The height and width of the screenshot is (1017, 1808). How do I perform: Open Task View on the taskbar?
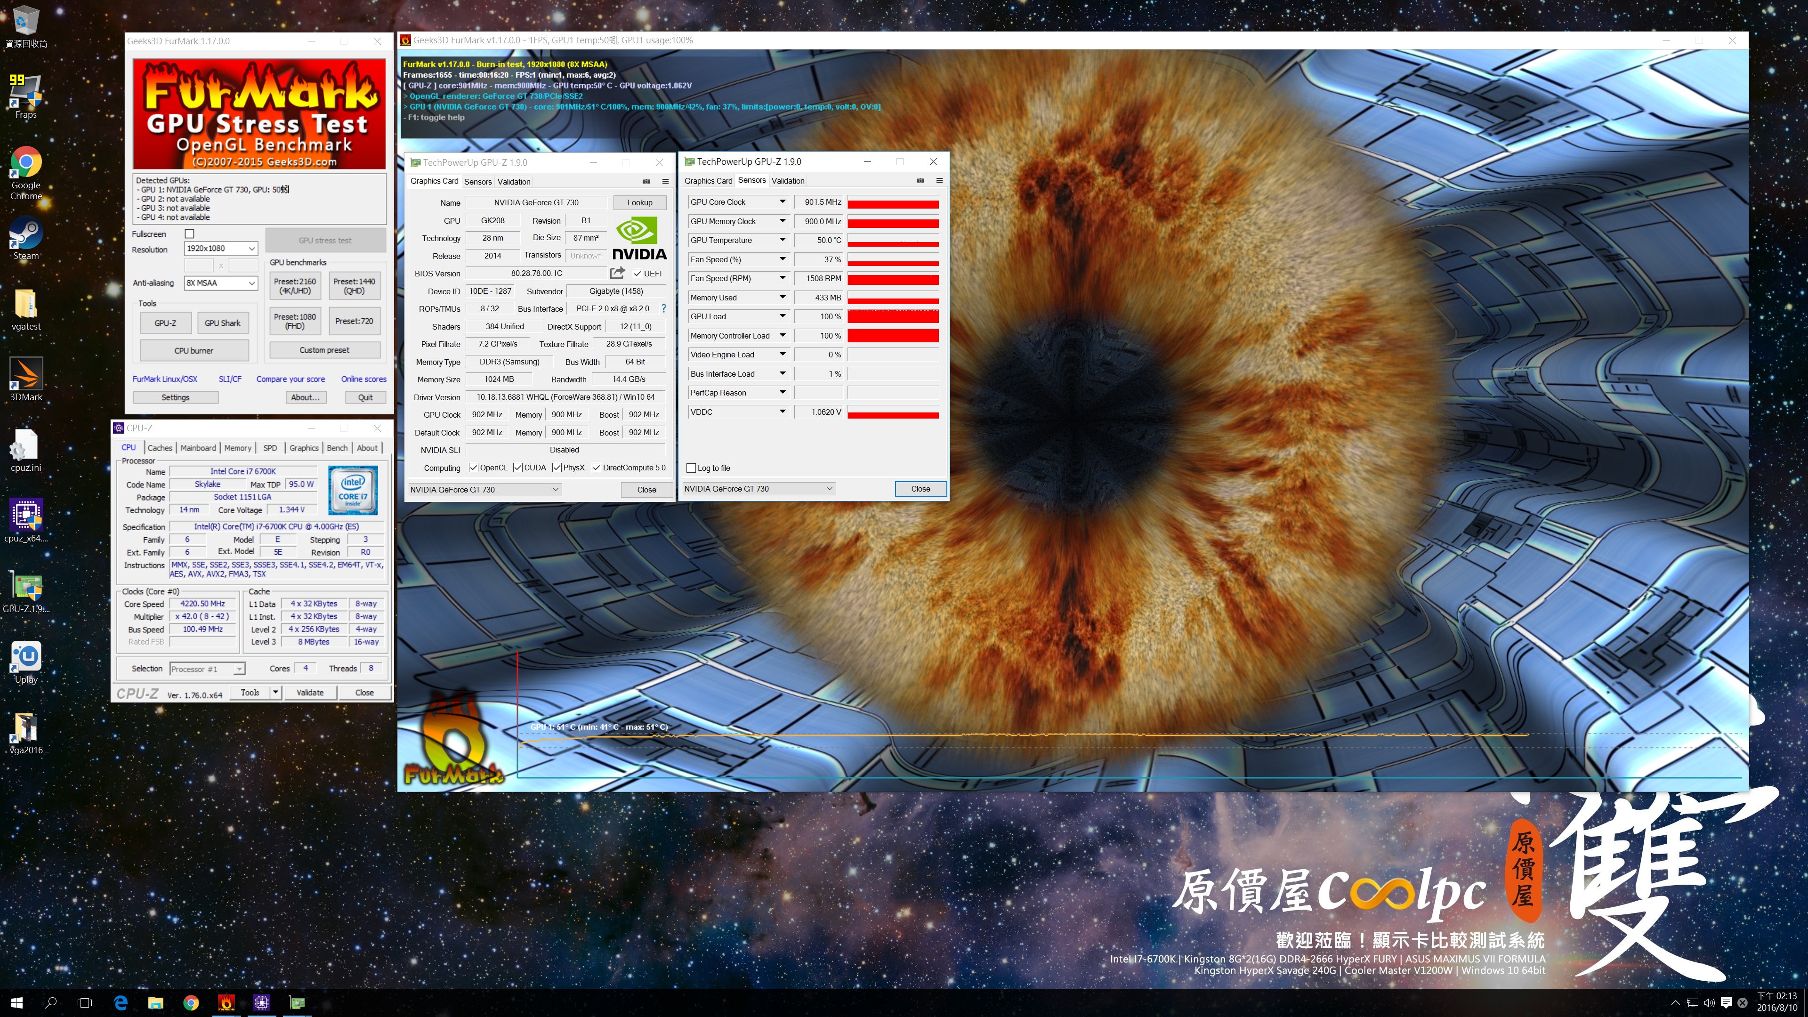[x=85, y=1002]
